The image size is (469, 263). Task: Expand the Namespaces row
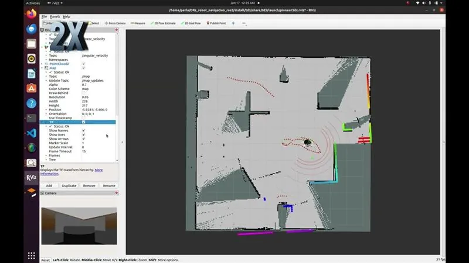tap(46, 60)
